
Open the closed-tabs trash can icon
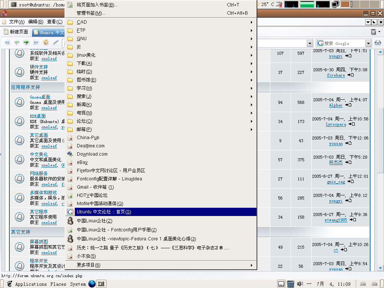click(373, 32)
